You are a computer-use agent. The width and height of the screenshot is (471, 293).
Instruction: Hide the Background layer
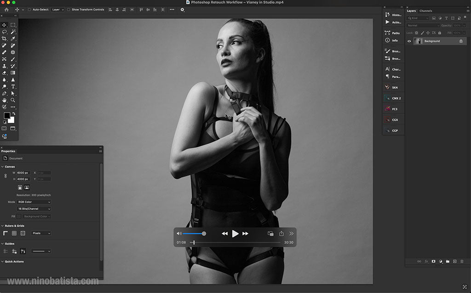tap(409, 40)
